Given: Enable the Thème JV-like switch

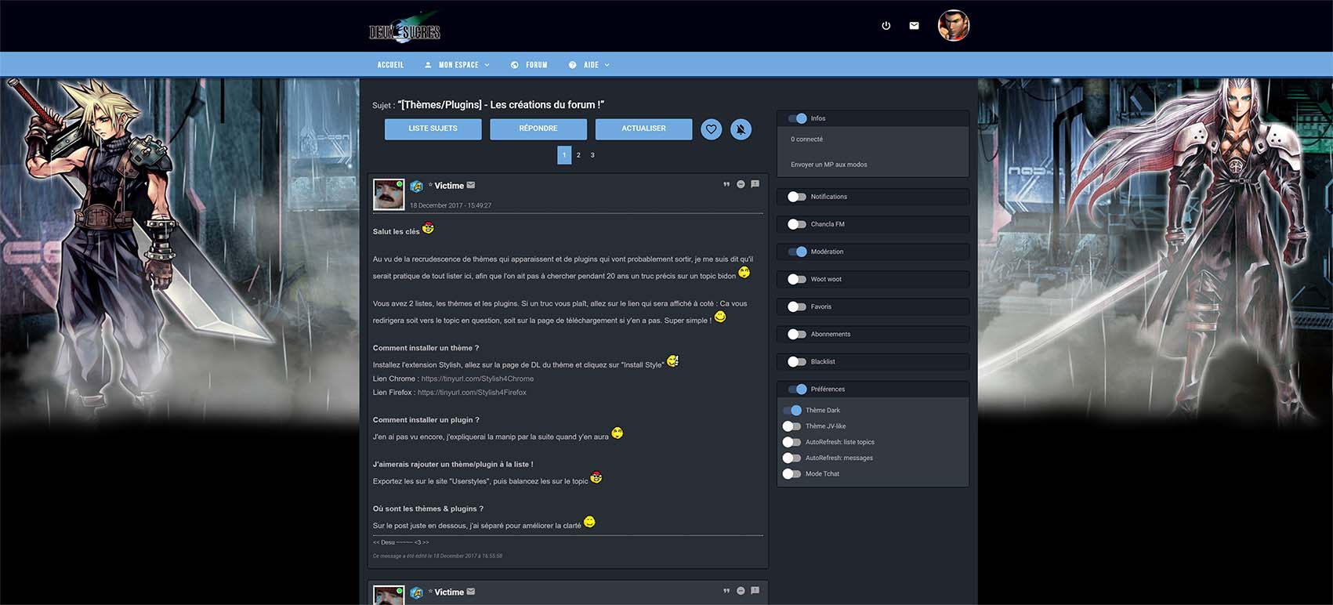Looking at the screenshot, I should [x=791, y=426].
